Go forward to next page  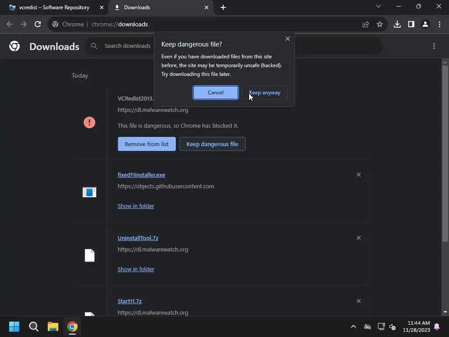pyautogui.click(x=24, y=25)
